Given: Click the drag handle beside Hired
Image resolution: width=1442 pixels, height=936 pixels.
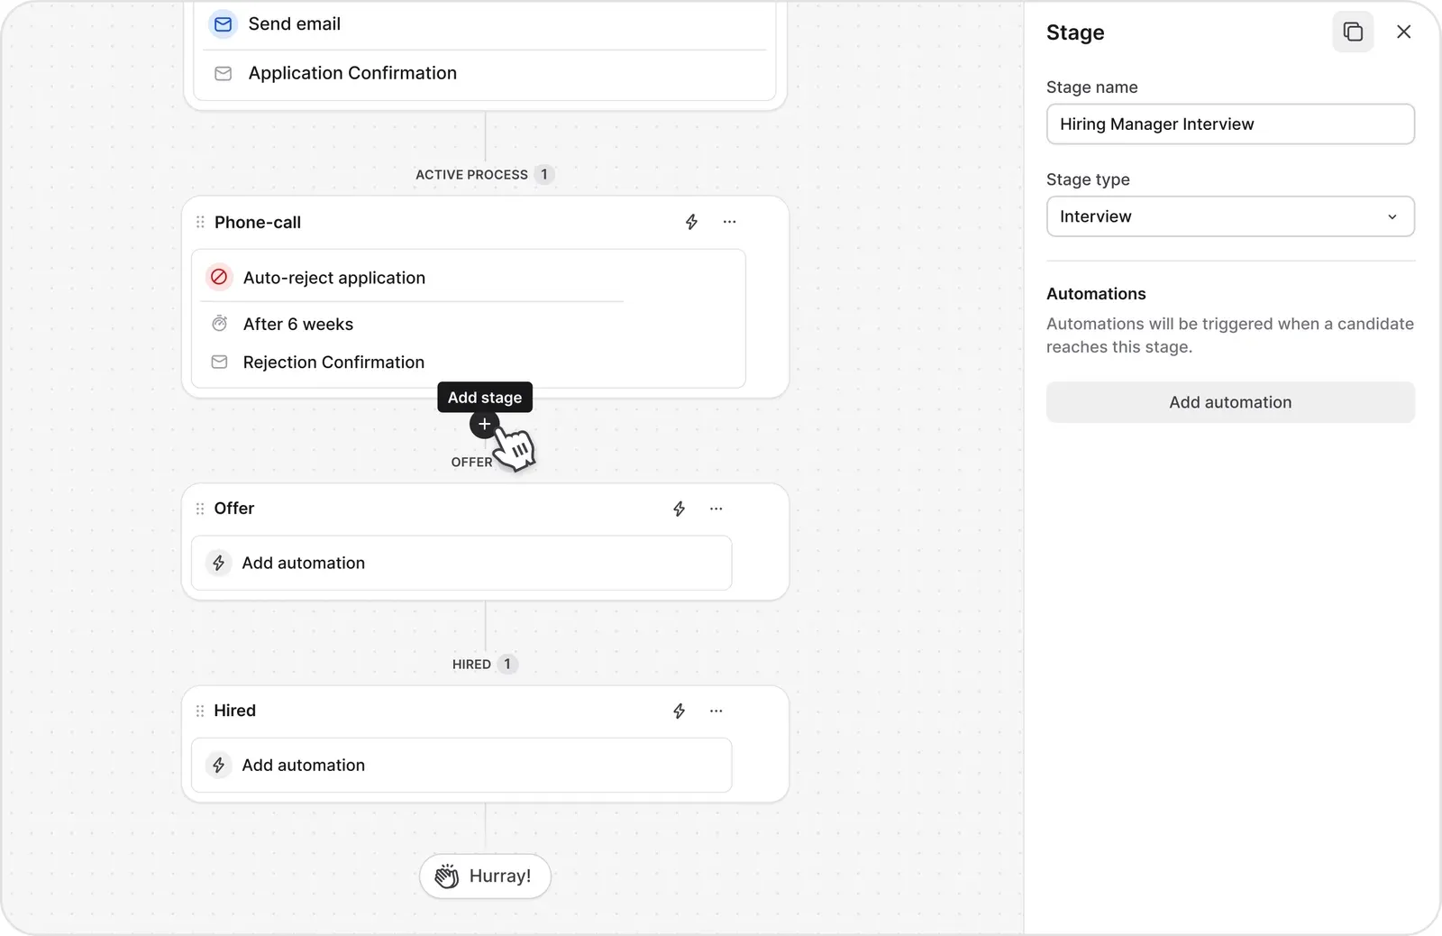Looking at the screenshot, I should [x=200, y=711].
